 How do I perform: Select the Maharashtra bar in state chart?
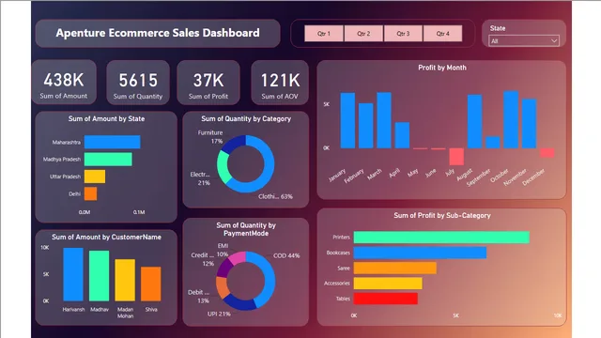(x=113, y=142)
